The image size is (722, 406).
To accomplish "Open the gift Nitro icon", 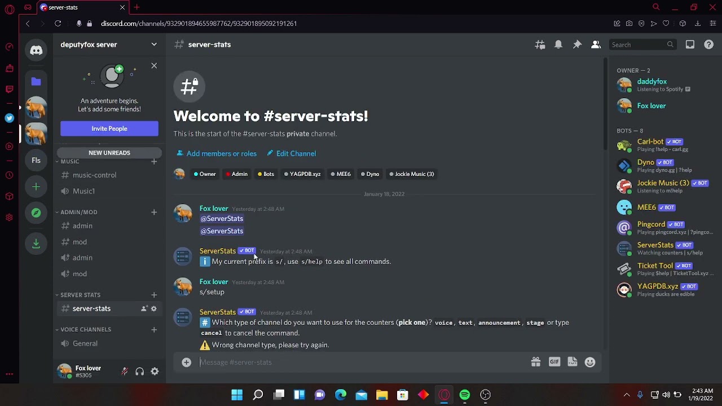I will pos(535,362).
